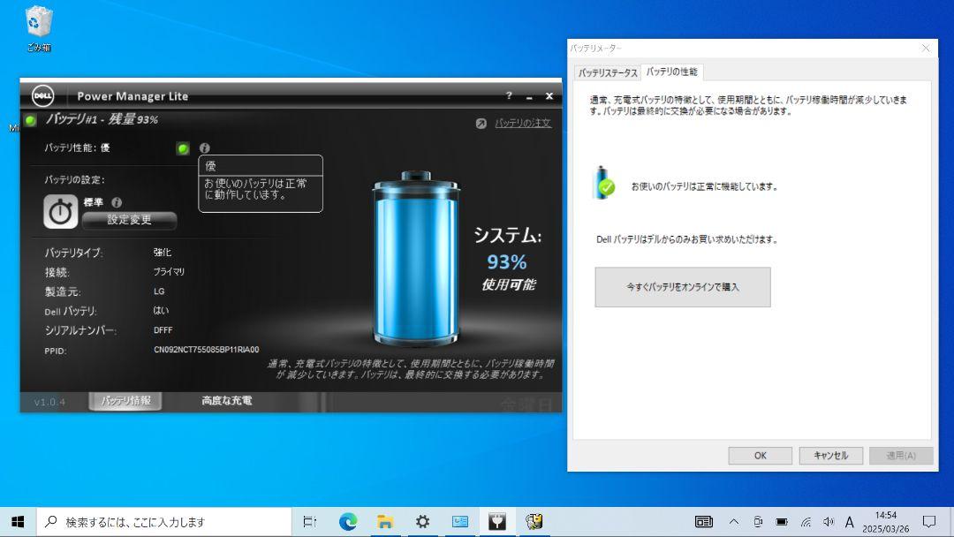The image size is (954, 537).
Task: Click the battery checkmark icon in バッテリメーター
Action: tap(603, 183)
